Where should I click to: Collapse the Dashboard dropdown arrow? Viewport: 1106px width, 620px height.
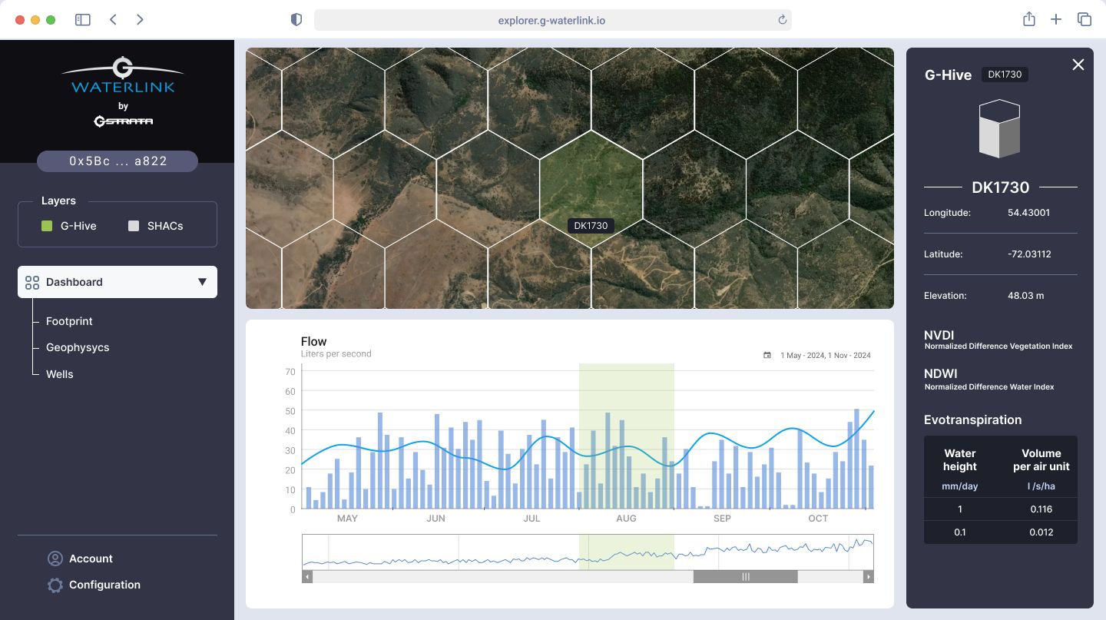pyautogui.click(x=203, y=282)
